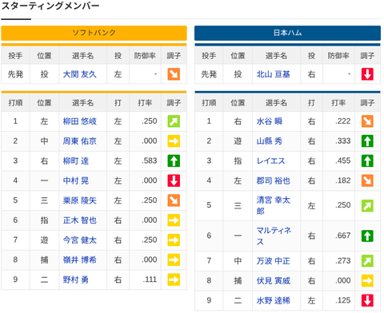Click the .182 batting average cell
The image size is (384, 313).
click(x=339, y=180)
